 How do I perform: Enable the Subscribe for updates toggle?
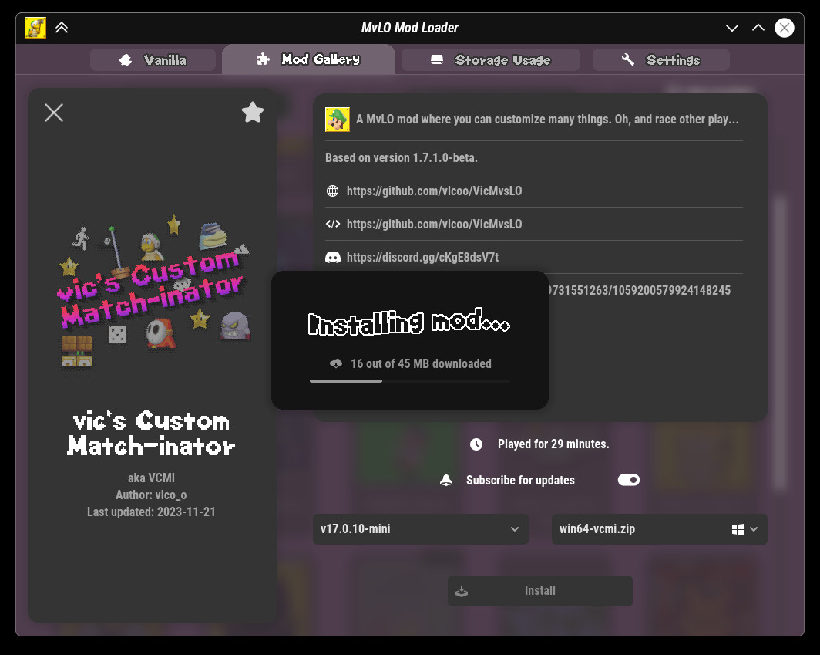629,480
